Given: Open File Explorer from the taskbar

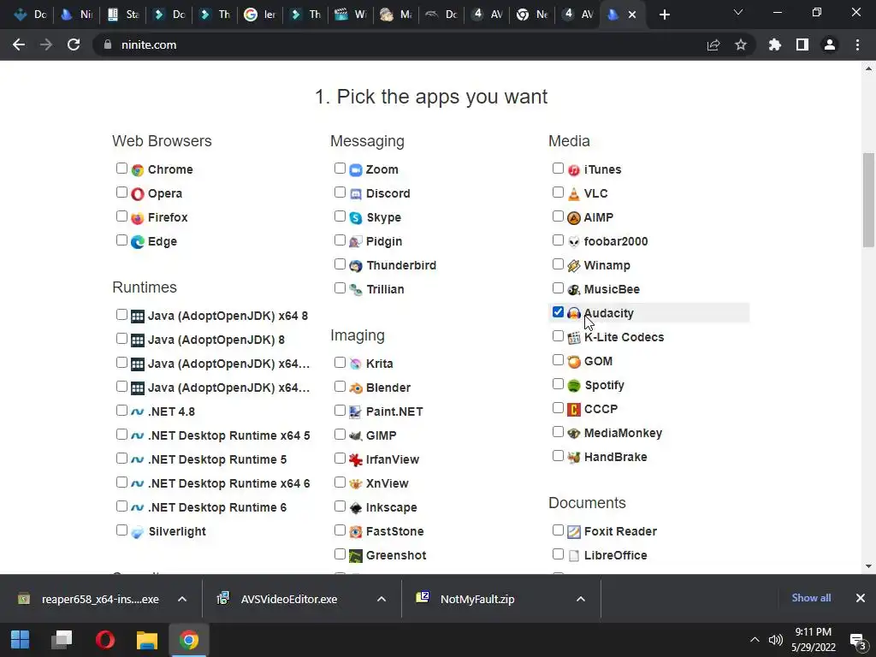Looking at the screenshot, I should [147, 640].
